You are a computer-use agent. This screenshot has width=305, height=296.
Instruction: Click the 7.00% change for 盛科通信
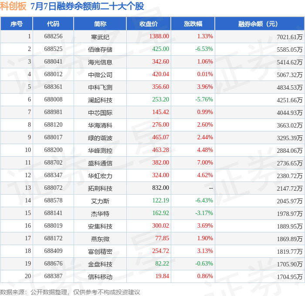pos(205,163)
